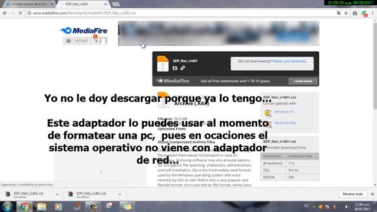Viewport: 377px width, 212px height.
Task: Copy link using the chain icon
Action: pos(183,68)
